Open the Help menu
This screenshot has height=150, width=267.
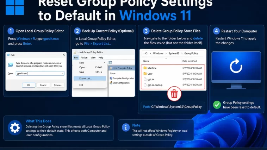point(101,57)
